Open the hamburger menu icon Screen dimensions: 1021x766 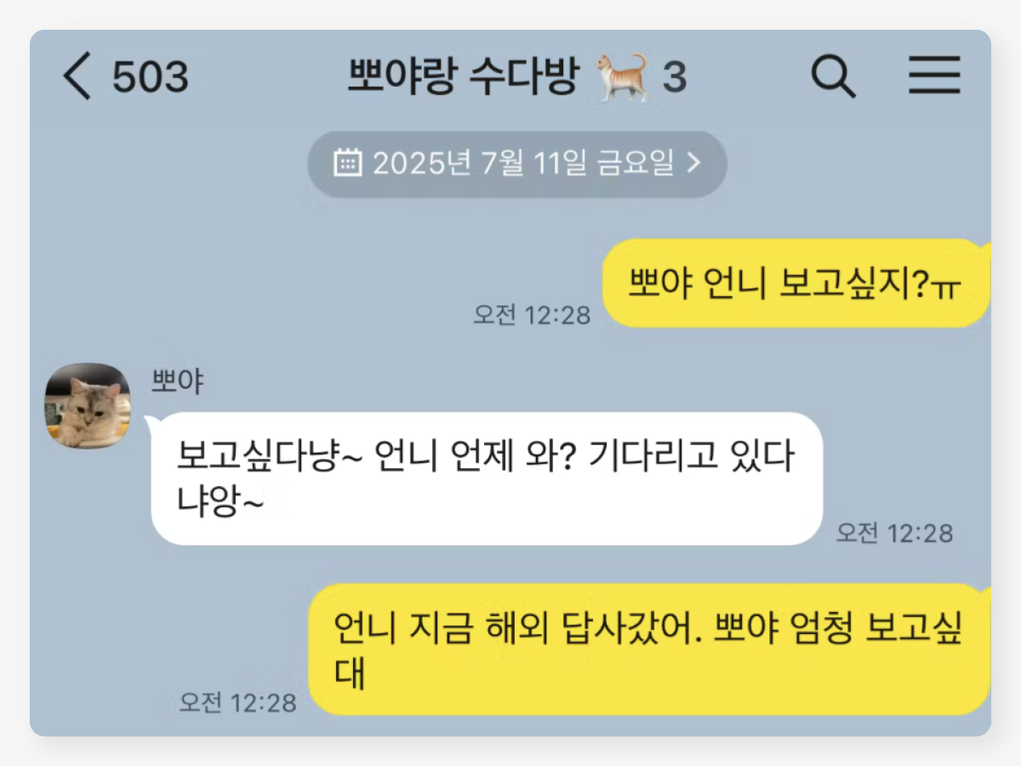tap(934, 75)
